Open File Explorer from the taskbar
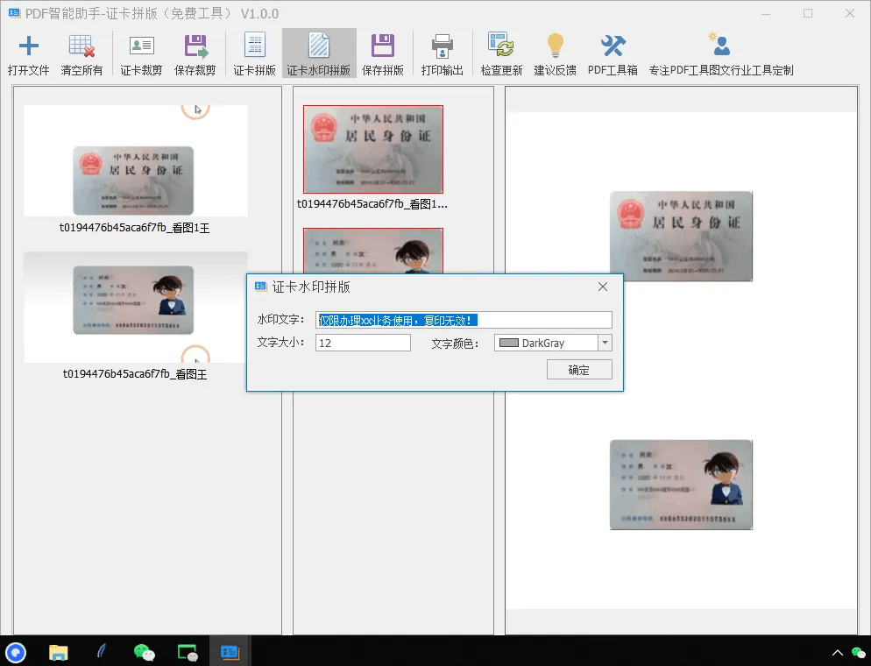The width and height of the screenshot is (871, 666). click(59, 652)
